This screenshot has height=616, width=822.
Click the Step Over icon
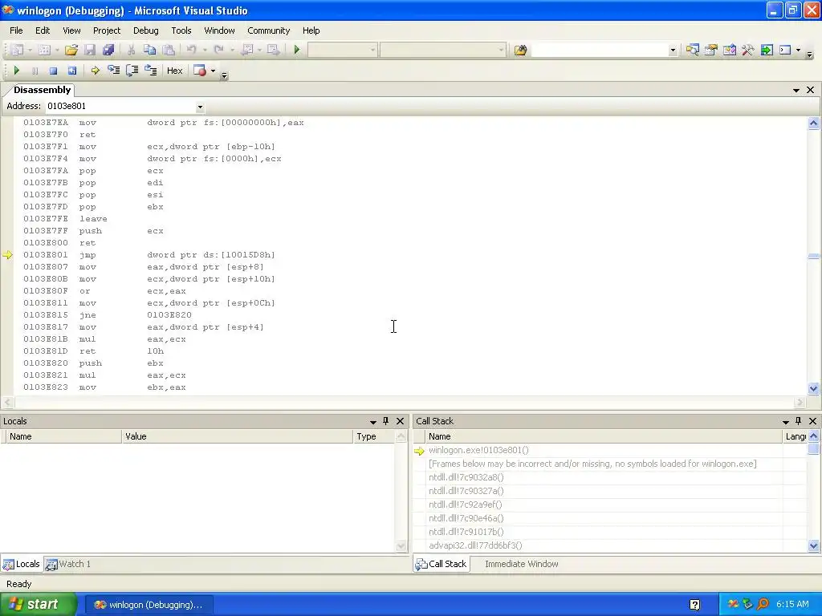[x=132, y=71]
